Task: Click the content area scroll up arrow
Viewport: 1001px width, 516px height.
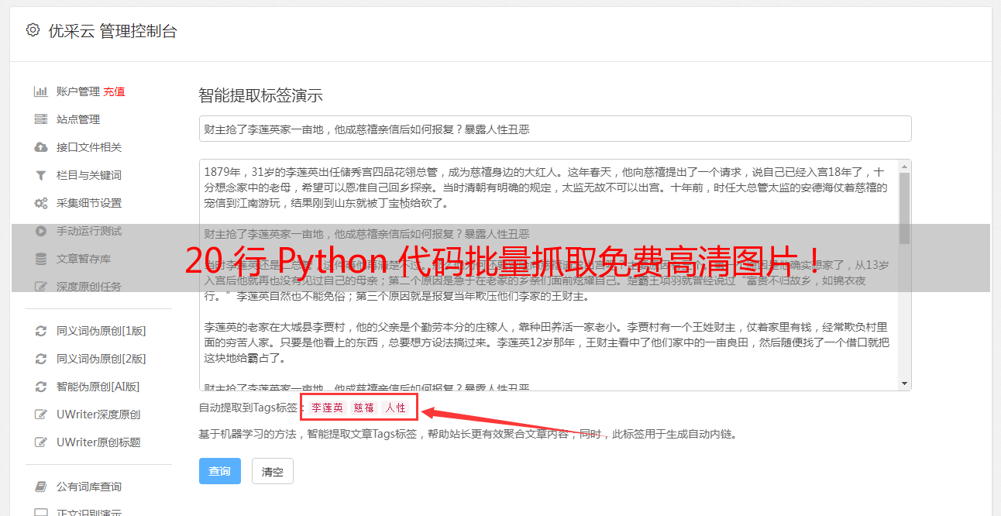Action: click(x=904, y=166)
